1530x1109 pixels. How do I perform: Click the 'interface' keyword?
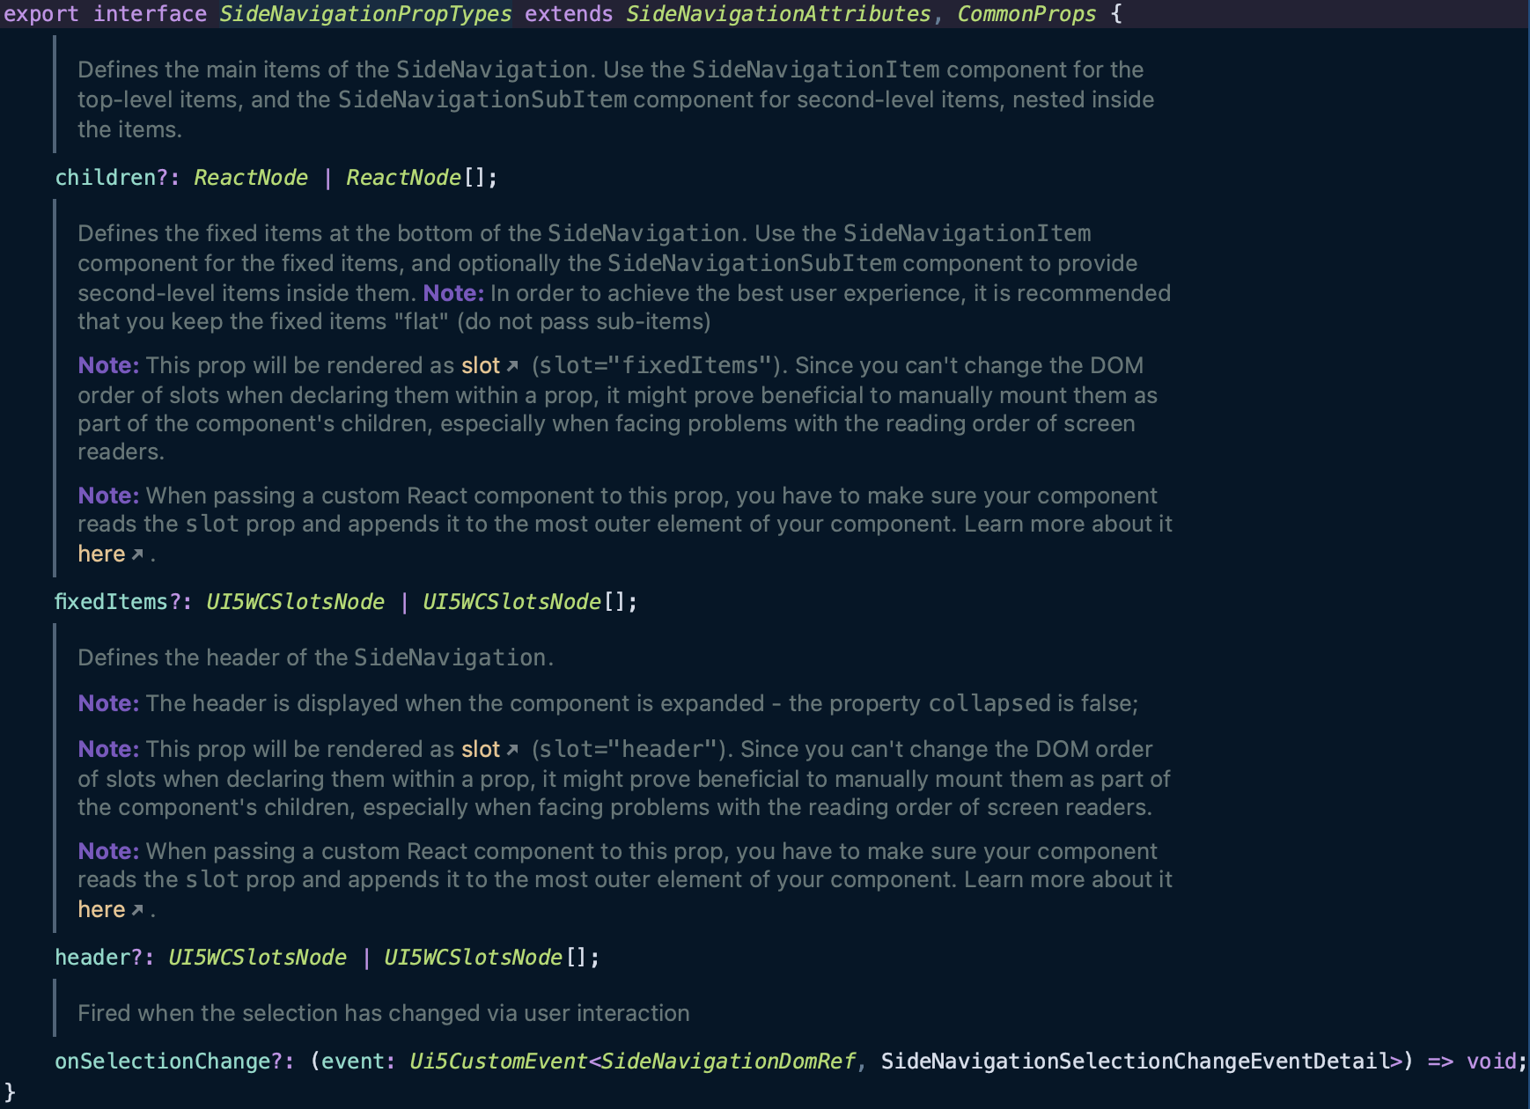[x=150, y=14]
